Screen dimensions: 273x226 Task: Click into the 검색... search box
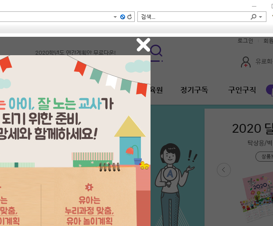pos(193,17)
